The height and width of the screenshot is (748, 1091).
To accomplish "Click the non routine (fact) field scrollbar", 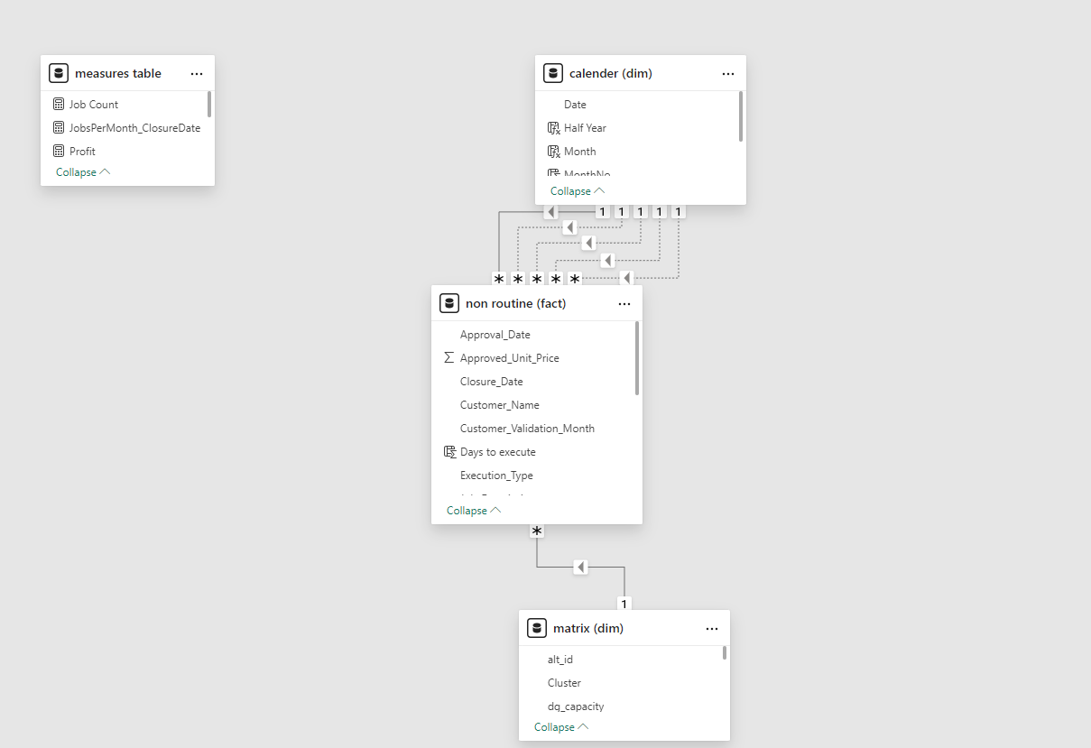I will click(x=637, y=358).
